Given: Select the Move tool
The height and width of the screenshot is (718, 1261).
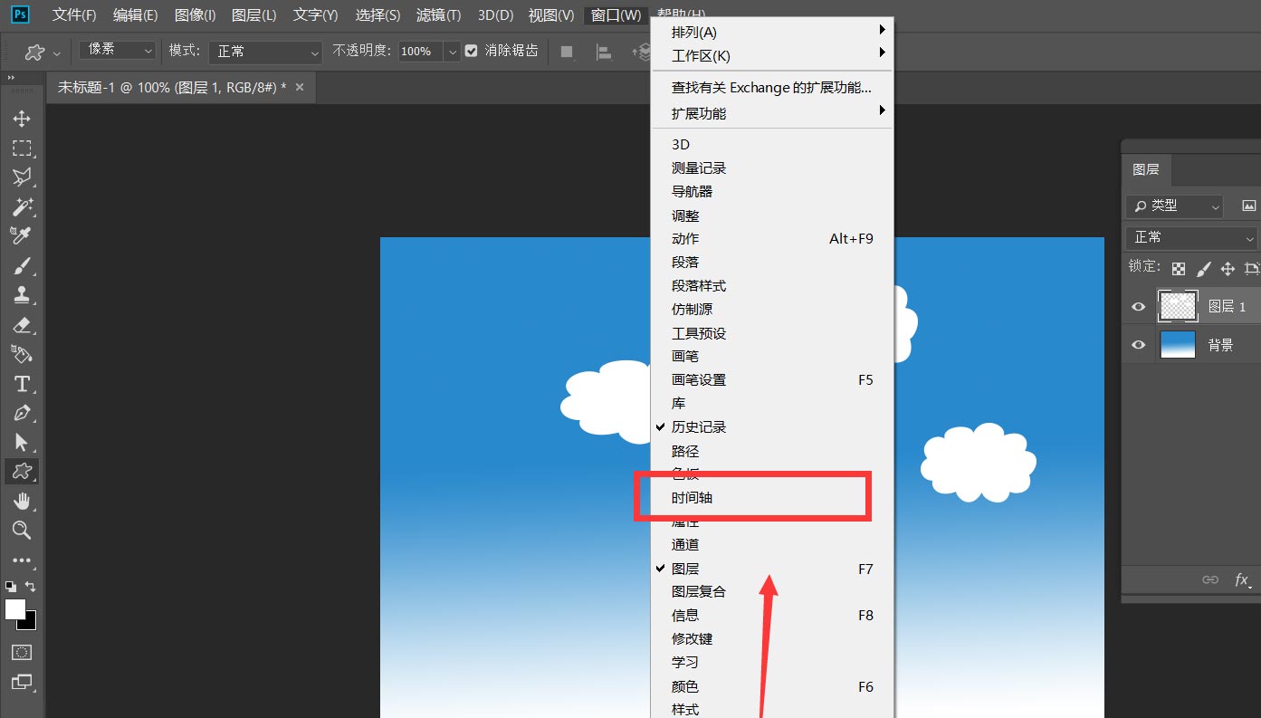Looking at the screenshot, I should pyautogui.click(x=23, y=118).
